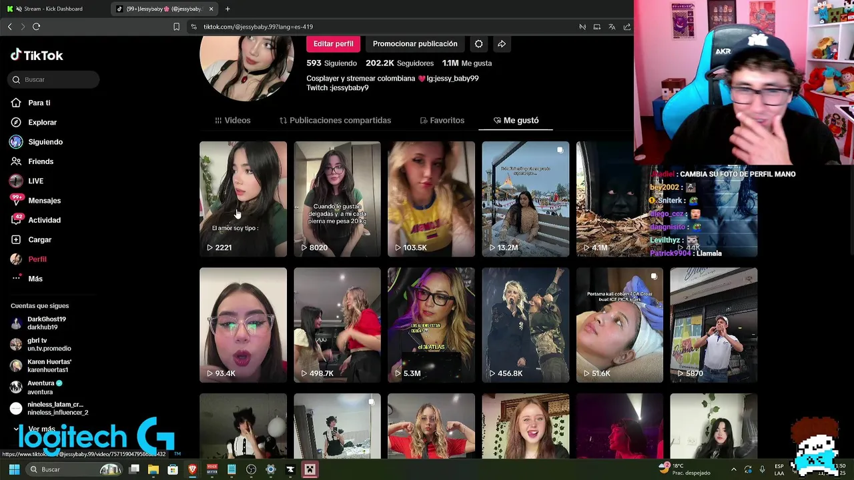Screen dimensions: 854x480
Task: Click the share profile arrow icon
Action: (x=501, y=44)
